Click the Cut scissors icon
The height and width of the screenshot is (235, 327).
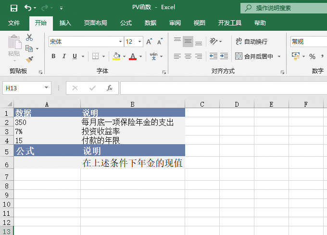coord(29,37)
